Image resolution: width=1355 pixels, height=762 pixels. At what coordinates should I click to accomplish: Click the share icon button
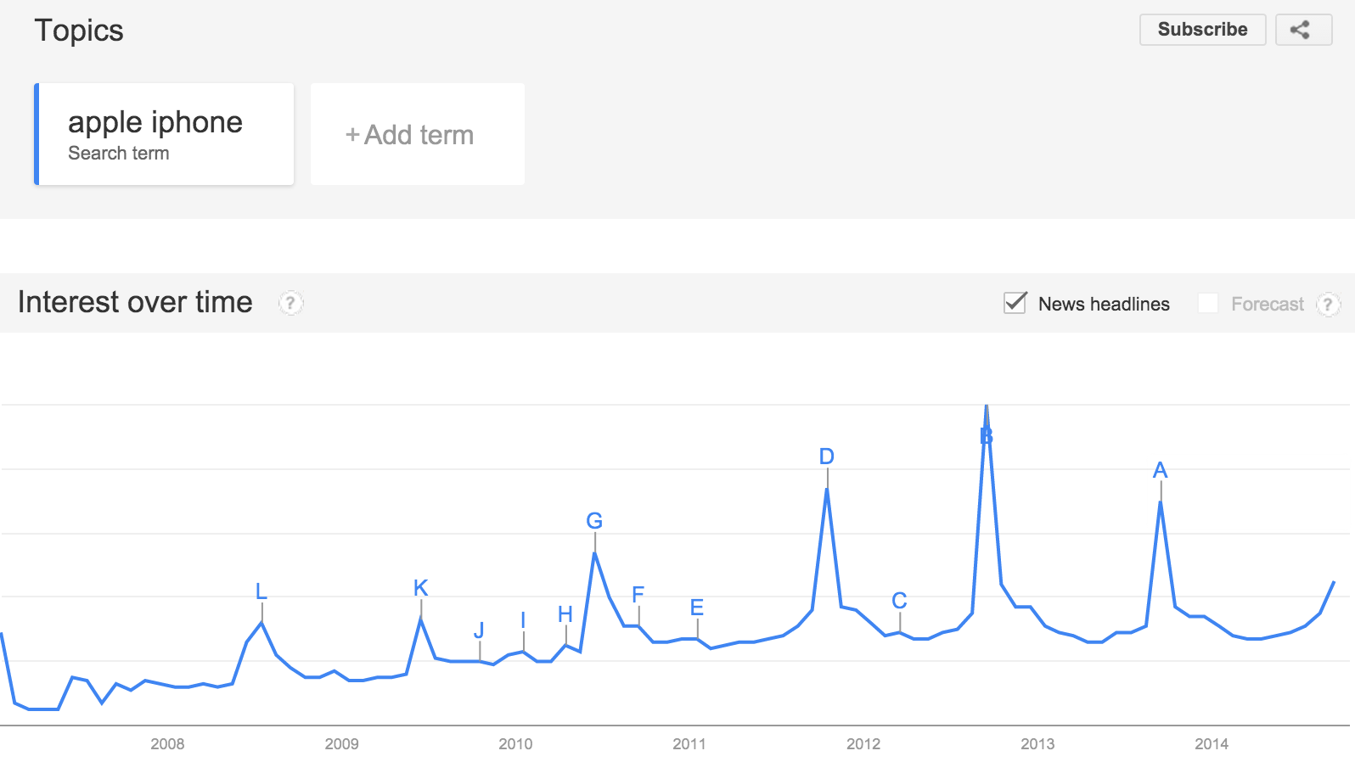pos(1303,30)
